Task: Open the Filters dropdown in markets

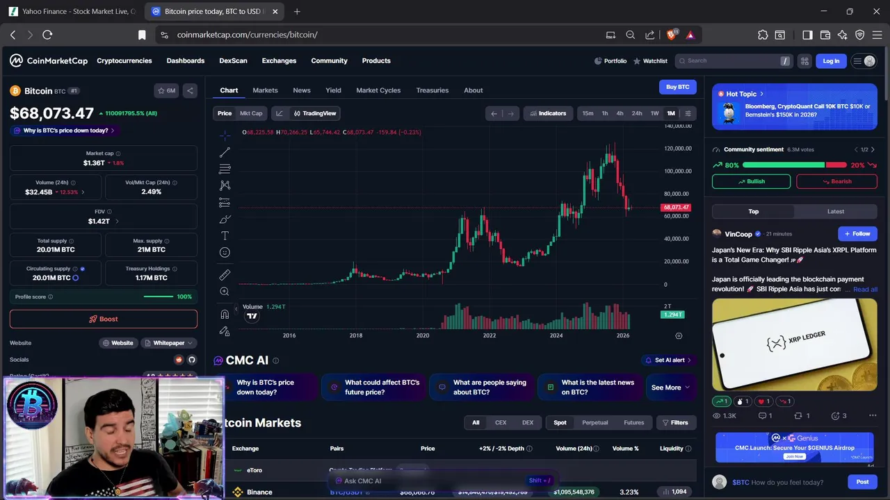Action: coord(675,422)
